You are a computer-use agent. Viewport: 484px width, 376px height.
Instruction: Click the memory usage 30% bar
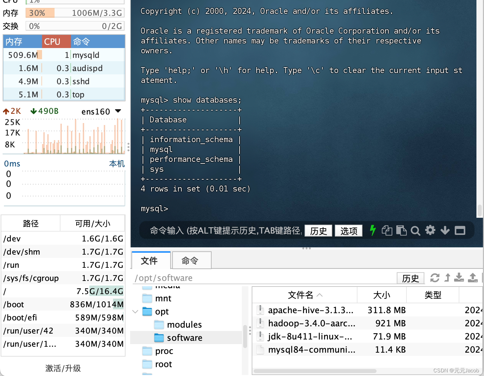click(75, 13)
